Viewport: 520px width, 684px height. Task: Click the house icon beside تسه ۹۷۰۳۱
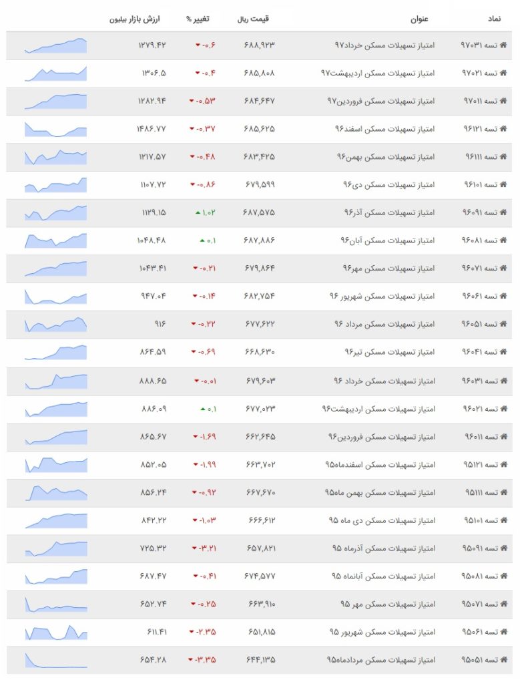click(x=503, y=45)
